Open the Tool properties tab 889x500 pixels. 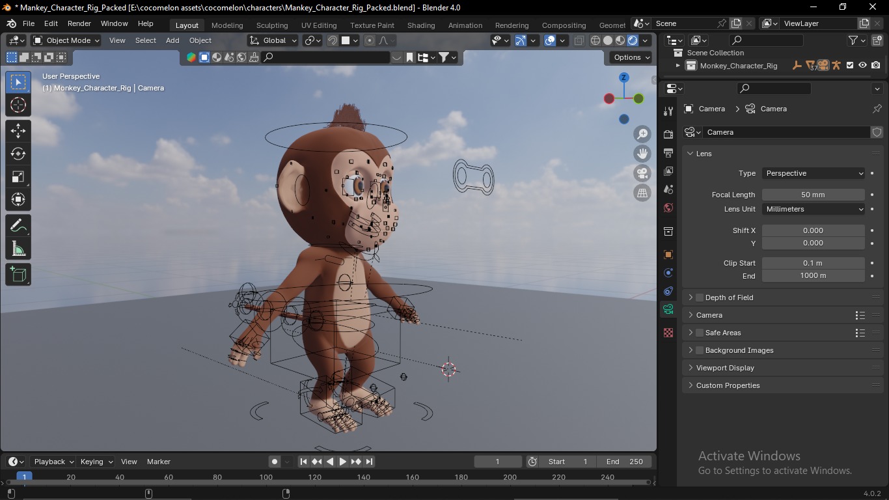point(668,111)
